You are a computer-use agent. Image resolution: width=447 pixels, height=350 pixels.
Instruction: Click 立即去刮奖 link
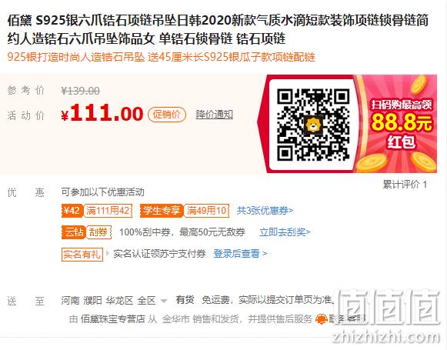coord(285,232)
